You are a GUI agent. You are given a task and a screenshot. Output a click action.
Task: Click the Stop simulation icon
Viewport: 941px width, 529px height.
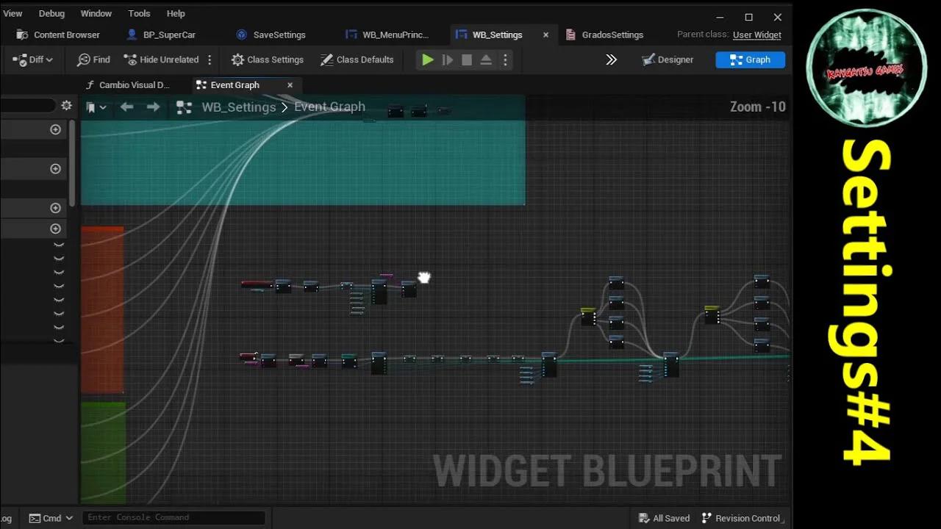tap(466, 60)
